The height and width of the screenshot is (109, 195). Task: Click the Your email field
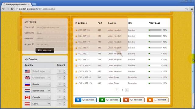pyautogui.click(x=51, y=27)
